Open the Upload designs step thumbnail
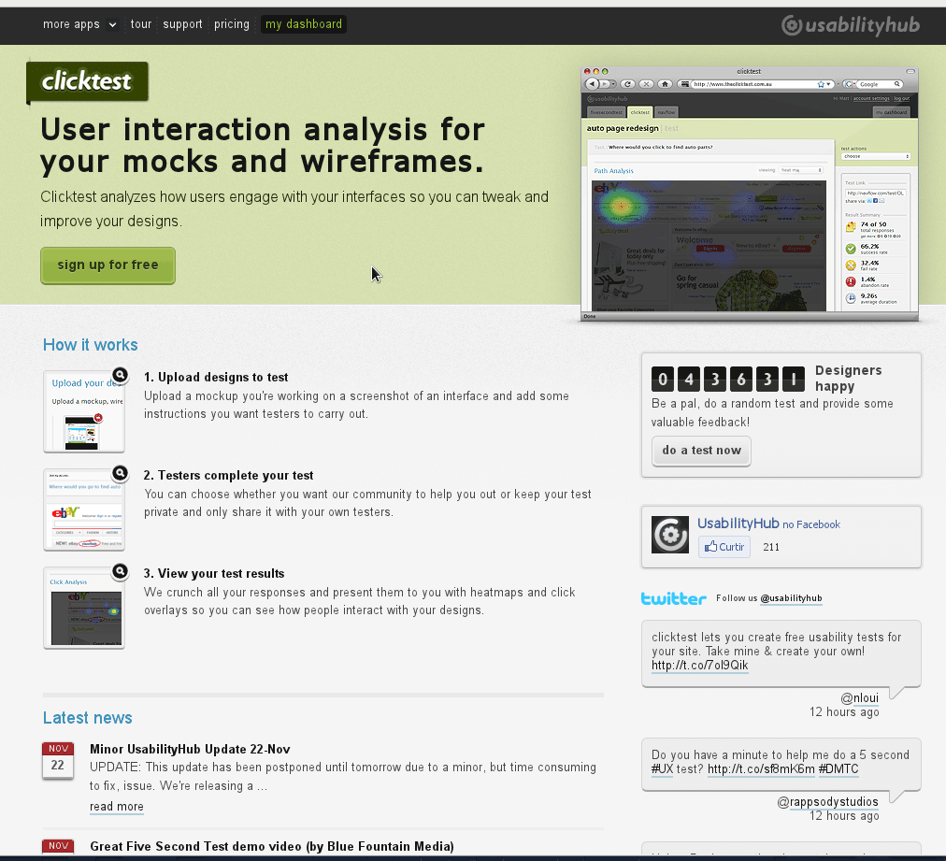Image resolution: width=946 pixels, height=861 pixels. pyautogui.click(x=84, y=411)
